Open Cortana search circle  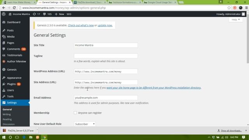click(x=11, y=137)
